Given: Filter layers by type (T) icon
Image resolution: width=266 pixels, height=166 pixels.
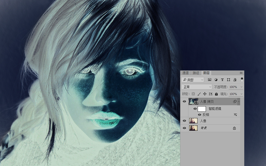Looking at the screenshot, I should pos(222,80).
